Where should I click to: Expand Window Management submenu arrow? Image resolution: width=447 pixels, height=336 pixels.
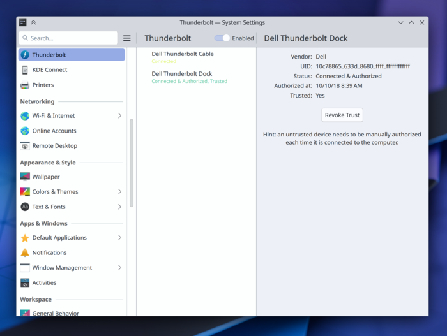[x=119, y=268]
